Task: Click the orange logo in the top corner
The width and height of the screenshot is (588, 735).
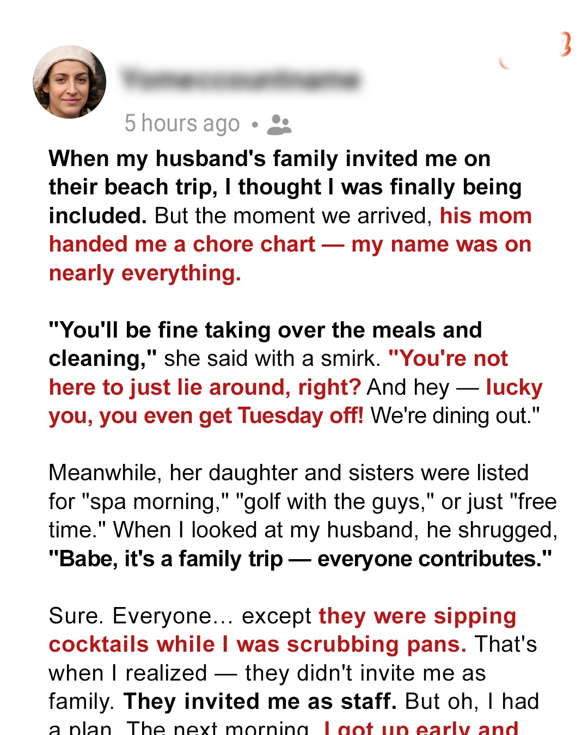Action: [563, 45]
